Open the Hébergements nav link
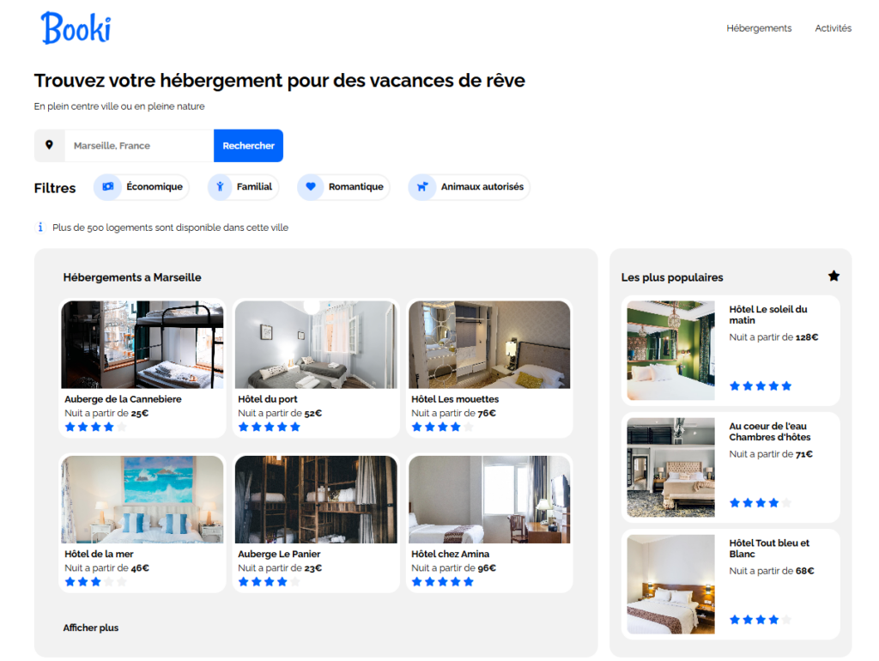This screenshot has height=661, width=879. (759, 28)
